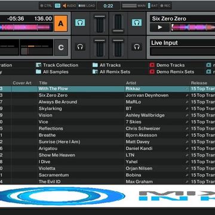Image resolution: width=215 pixels, height=215 pixels.
Task: Toggle headphone cue for deck D
Action: tap(137, 47)
